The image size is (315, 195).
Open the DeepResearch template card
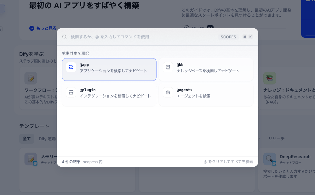click(x=286, y=170)
